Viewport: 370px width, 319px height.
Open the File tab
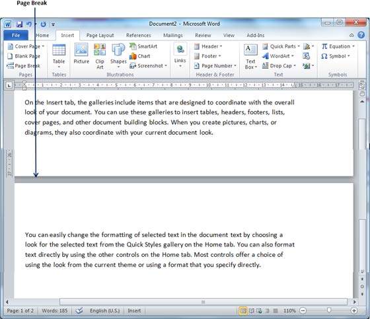pos(16,36)
